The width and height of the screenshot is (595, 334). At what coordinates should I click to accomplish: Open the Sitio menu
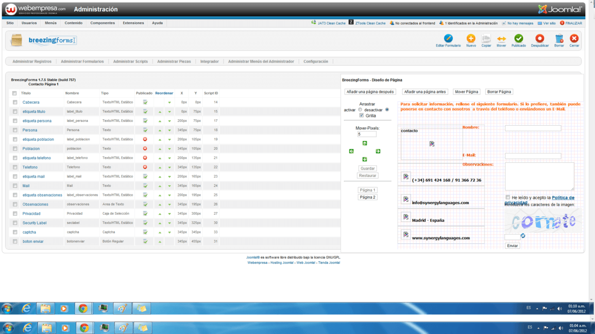[10, 23]
